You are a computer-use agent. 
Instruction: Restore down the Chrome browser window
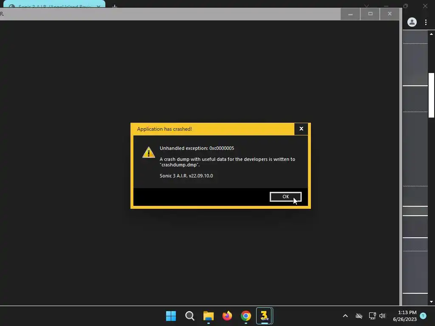(406, 6)
